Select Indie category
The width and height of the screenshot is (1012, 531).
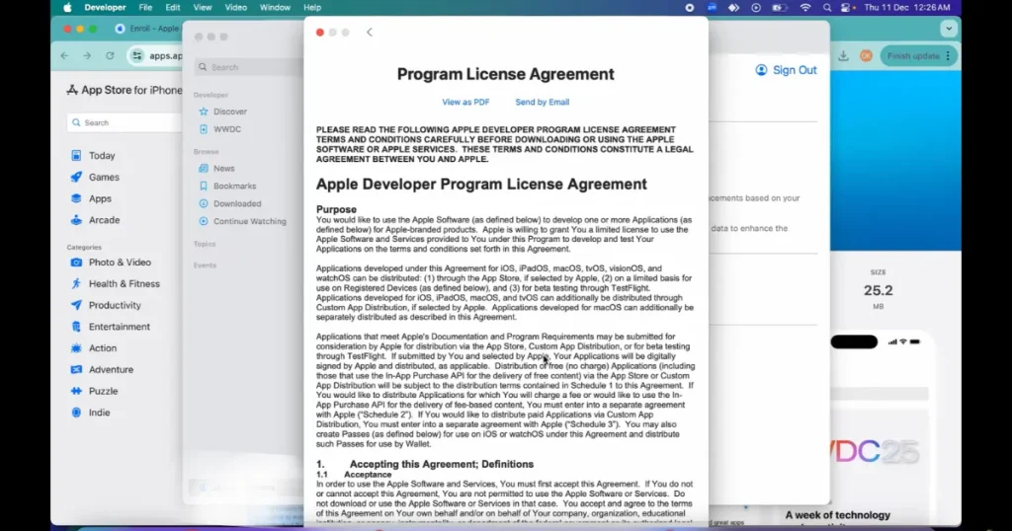(100, 414)
